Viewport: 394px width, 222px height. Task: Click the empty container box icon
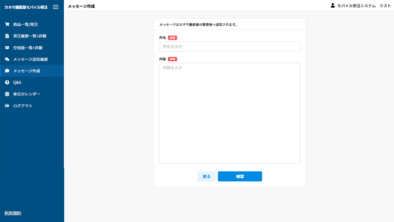pos(7,47)
